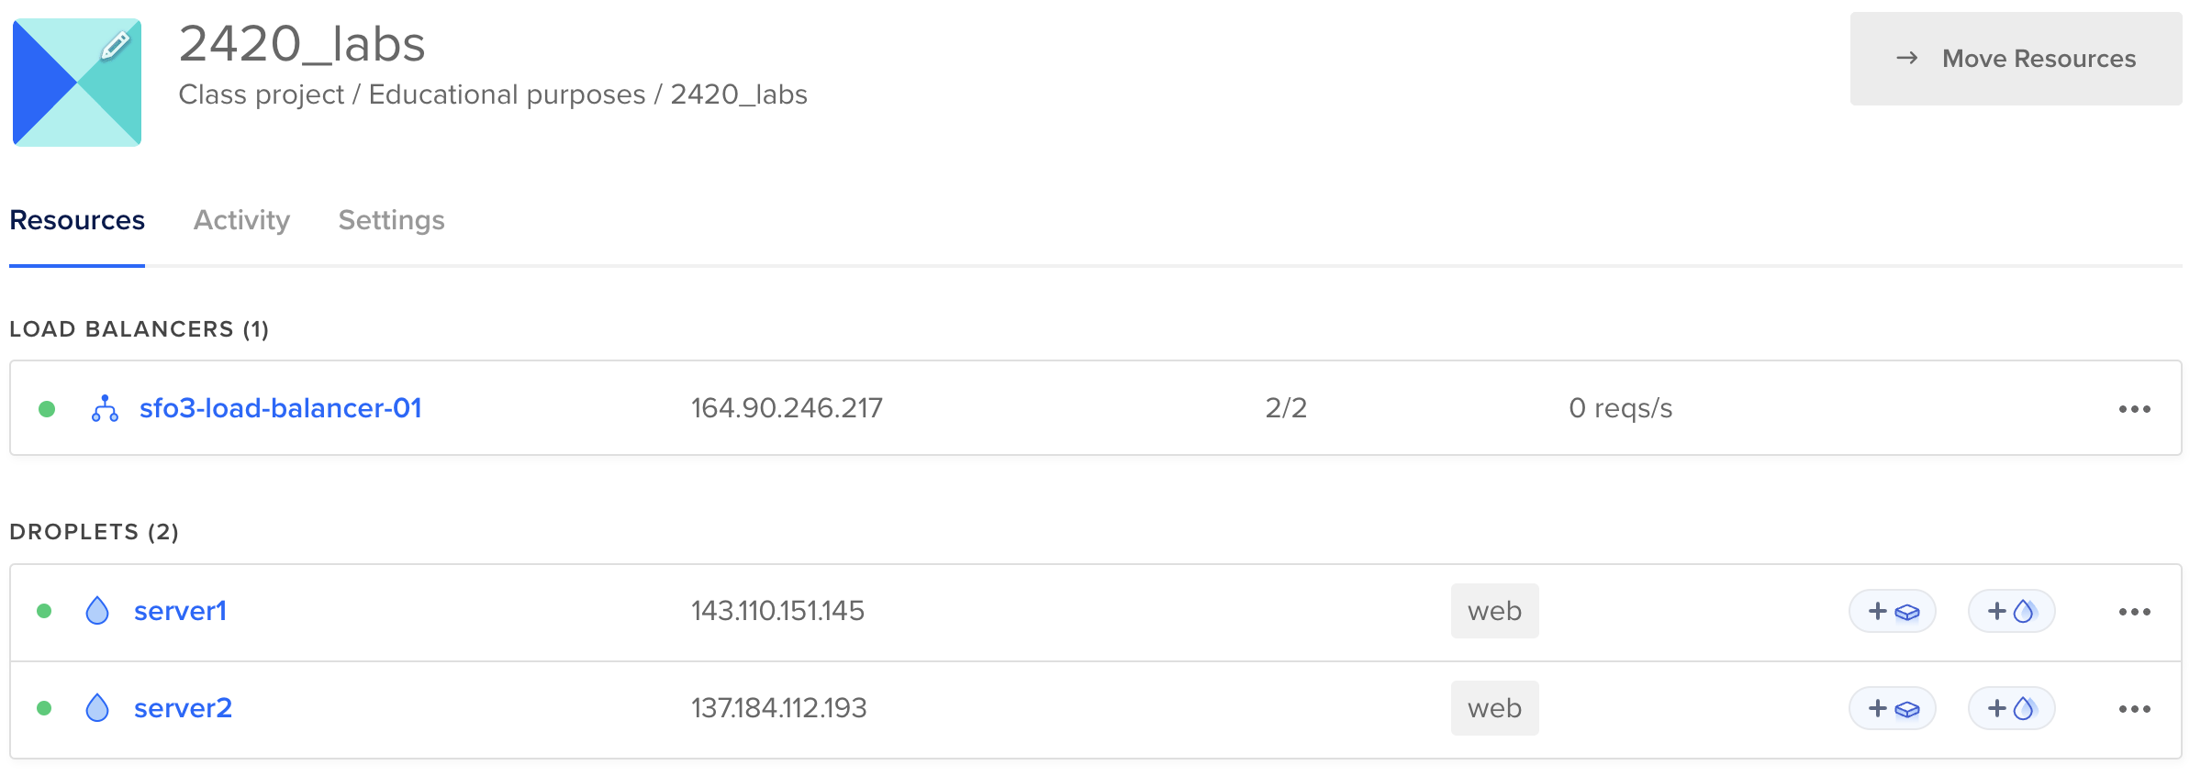Click the droplet icon next to server1
The height and width of the screenshot is (776, 2212).
[x=96, y=611]
